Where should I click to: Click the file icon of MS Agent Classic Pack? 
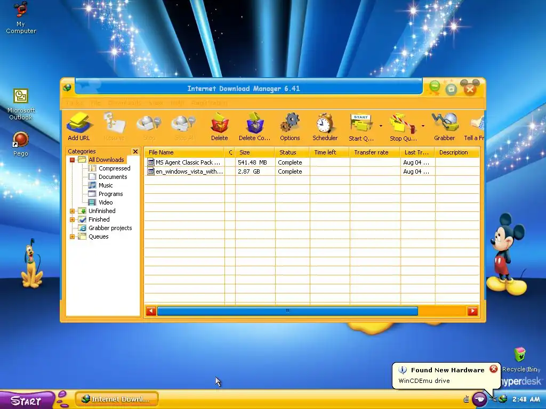(151, 162)
